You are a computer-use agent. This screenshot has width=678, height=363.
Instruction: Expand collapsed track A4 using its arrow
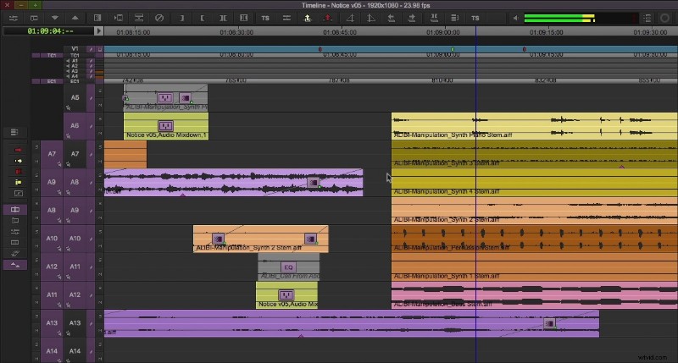click(68, 76)
